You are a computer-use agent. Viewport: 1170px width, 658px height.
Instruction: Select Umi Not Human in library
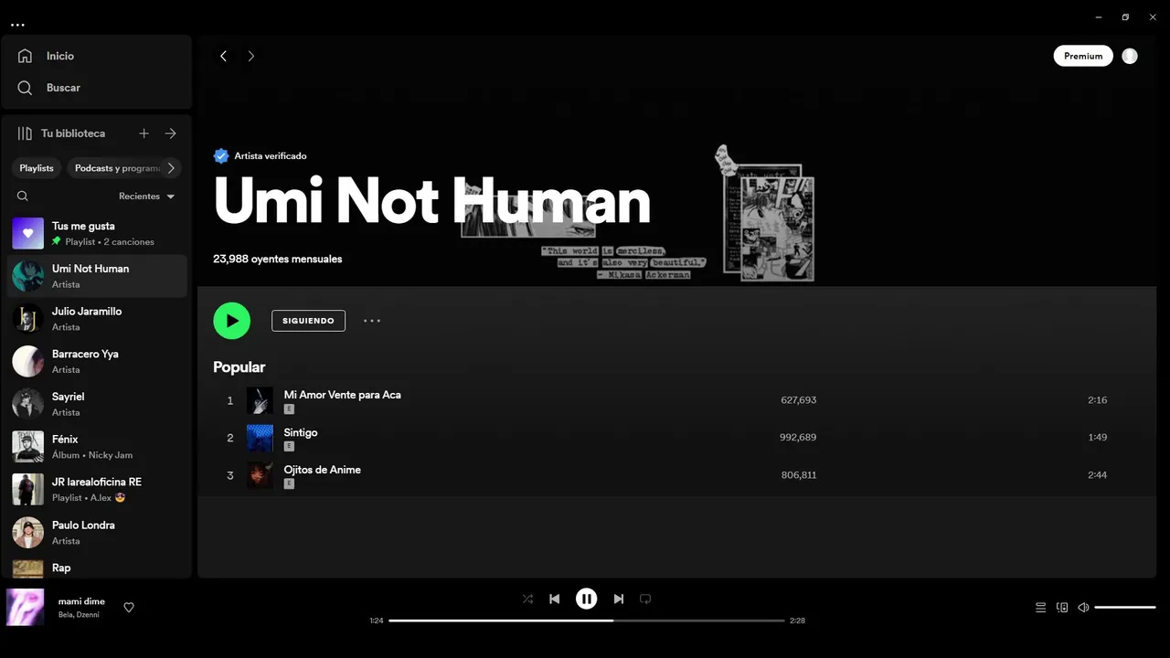(x=97, y=276)
